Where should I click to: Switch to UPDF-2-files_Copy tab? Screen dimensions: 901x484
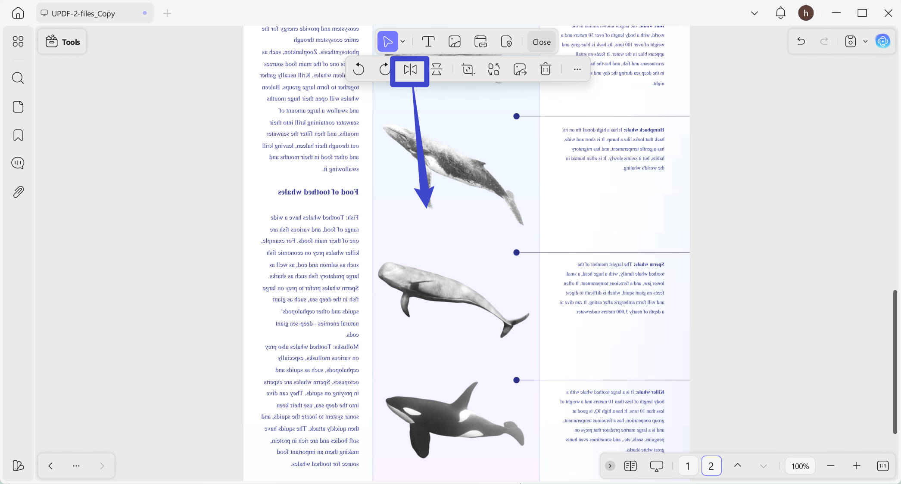[x=94, y=13]
